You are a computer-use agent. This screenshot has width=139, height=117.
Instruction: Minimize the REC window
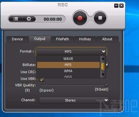tap(116, 5)
